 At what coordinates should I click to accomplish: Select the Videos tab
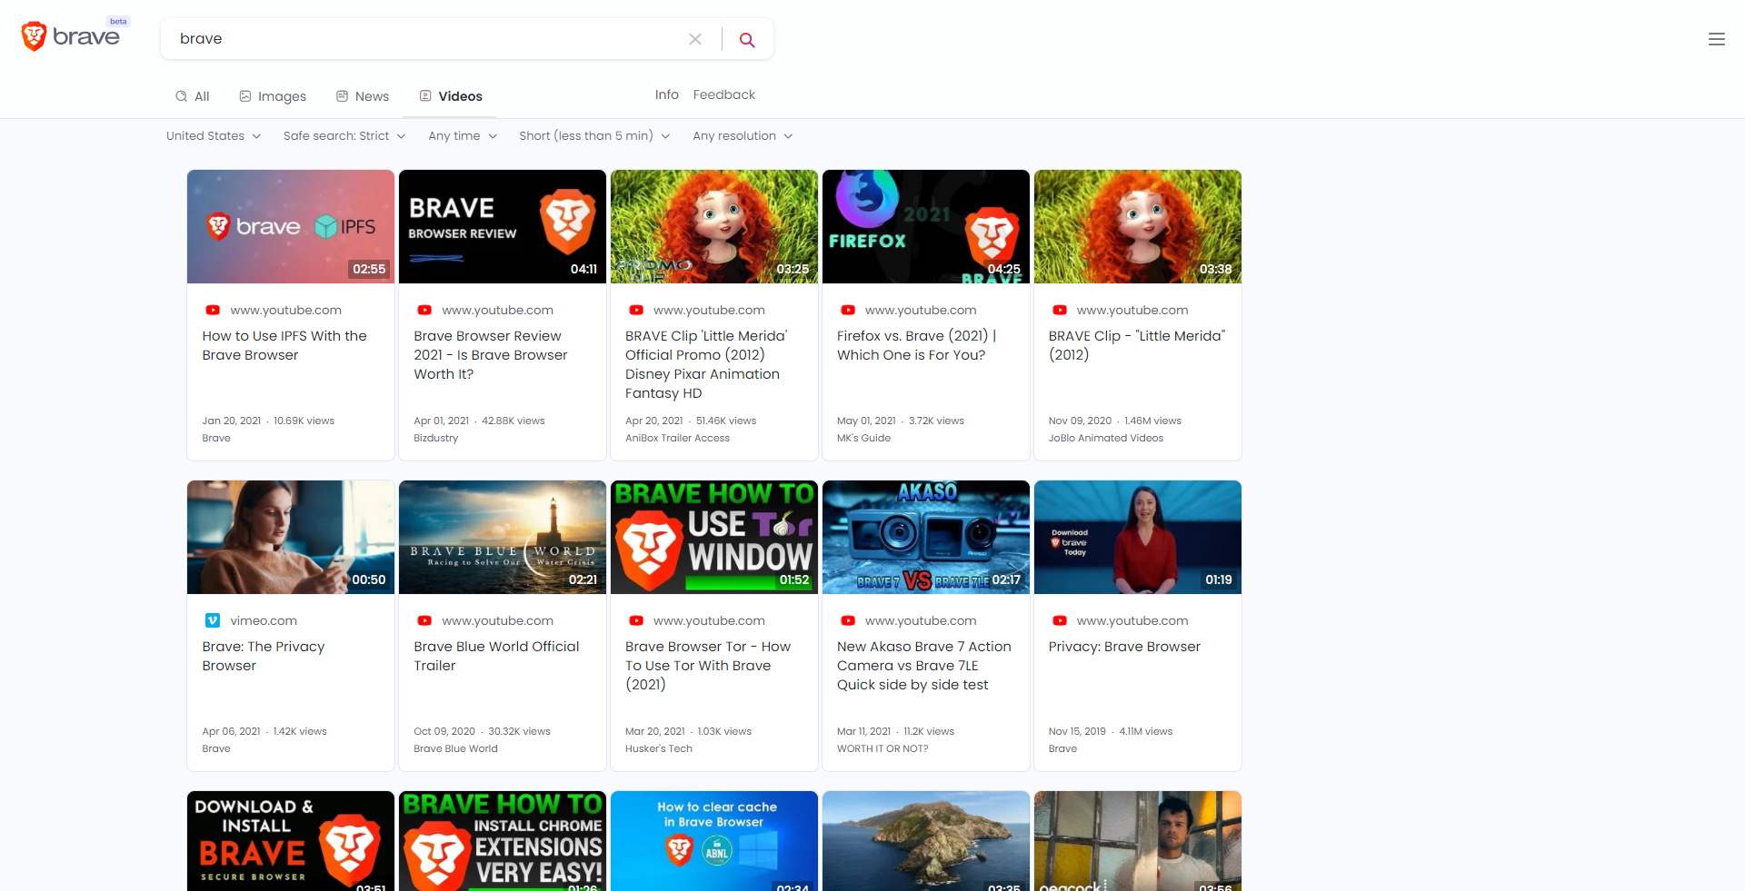coord(451,96)
